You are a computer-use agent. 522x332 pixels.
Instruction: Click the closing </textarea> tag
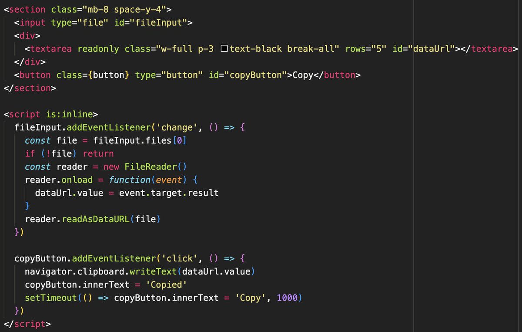point(490,49)
